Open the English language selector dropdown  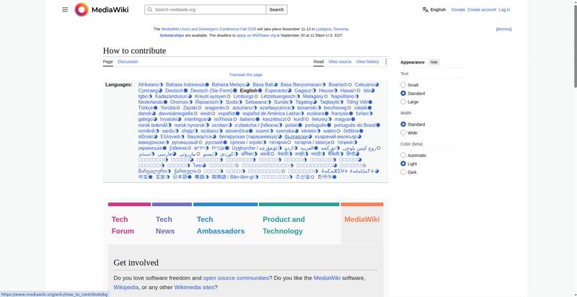point(434,10)
